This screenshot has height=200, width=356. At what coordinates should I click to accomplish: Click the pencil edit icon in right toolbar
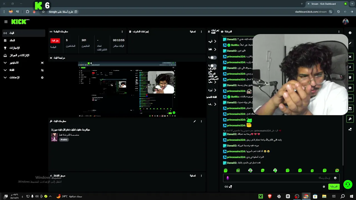350,43
